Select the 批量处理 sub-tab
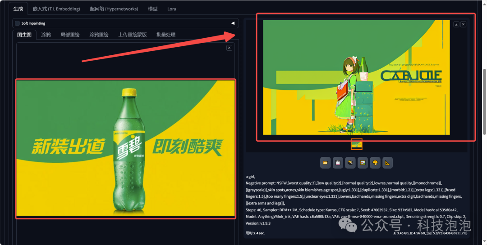This screenshot has width=487, height=245. pos(166,35)
